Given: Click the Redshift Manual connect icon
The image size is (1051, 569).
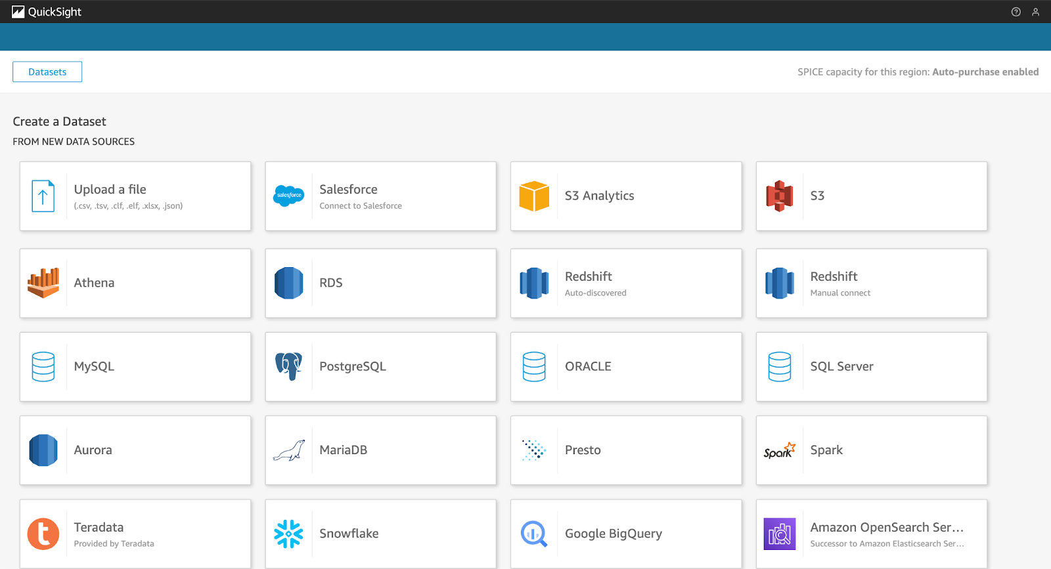Looking at the screenshot, I should click(780, 283).
